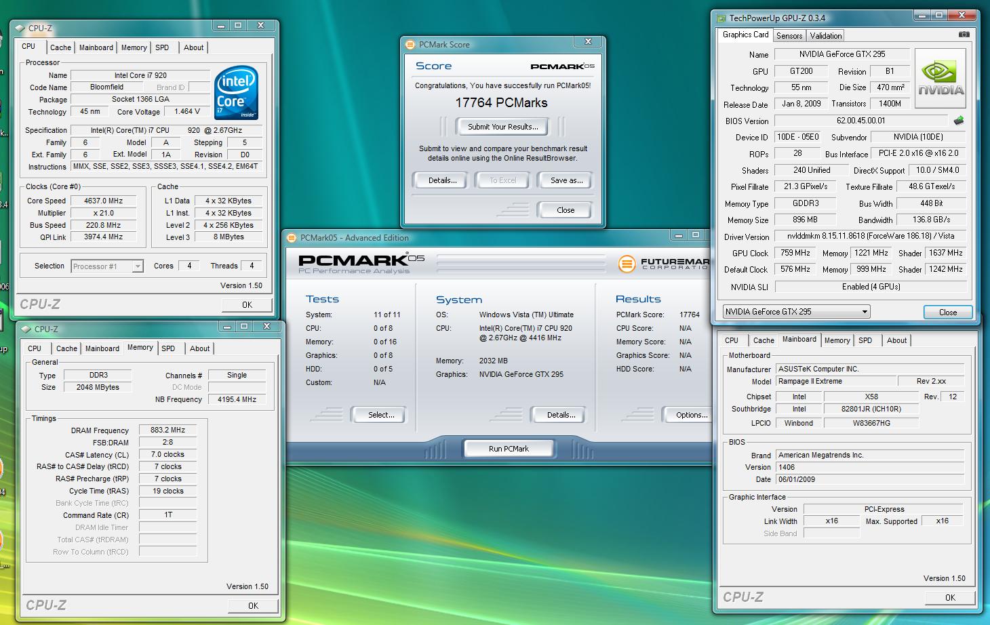Click the CPU-Z memory window title icon

(26, 329)
